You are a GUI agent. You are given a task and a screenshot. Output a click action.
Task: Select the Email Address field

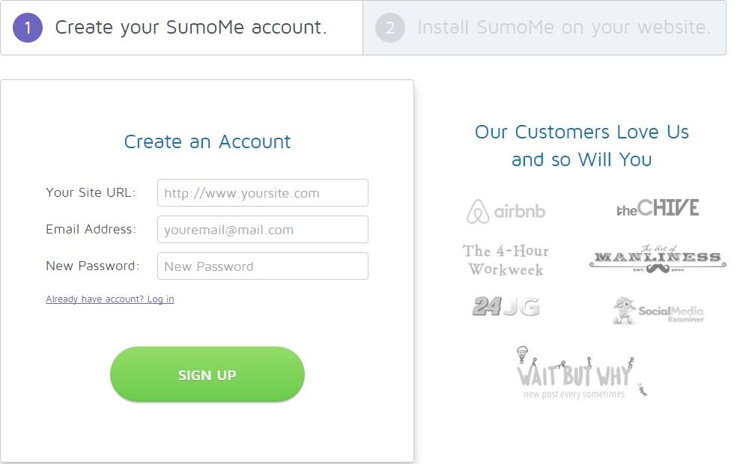(262, 229)
